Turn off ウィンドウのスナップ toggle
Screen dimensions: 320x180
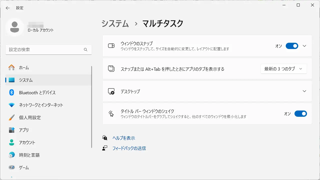(292, 46)
